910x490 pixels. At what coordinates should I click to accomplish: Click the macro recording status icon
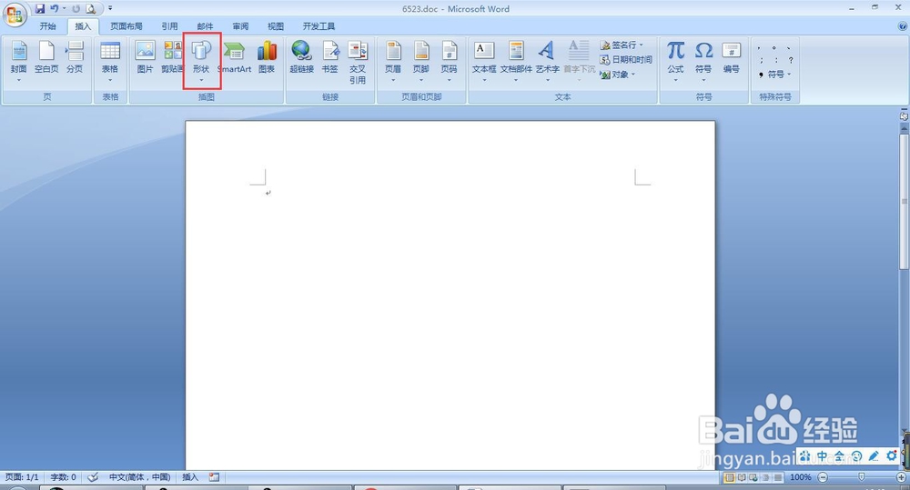[214, 476]
